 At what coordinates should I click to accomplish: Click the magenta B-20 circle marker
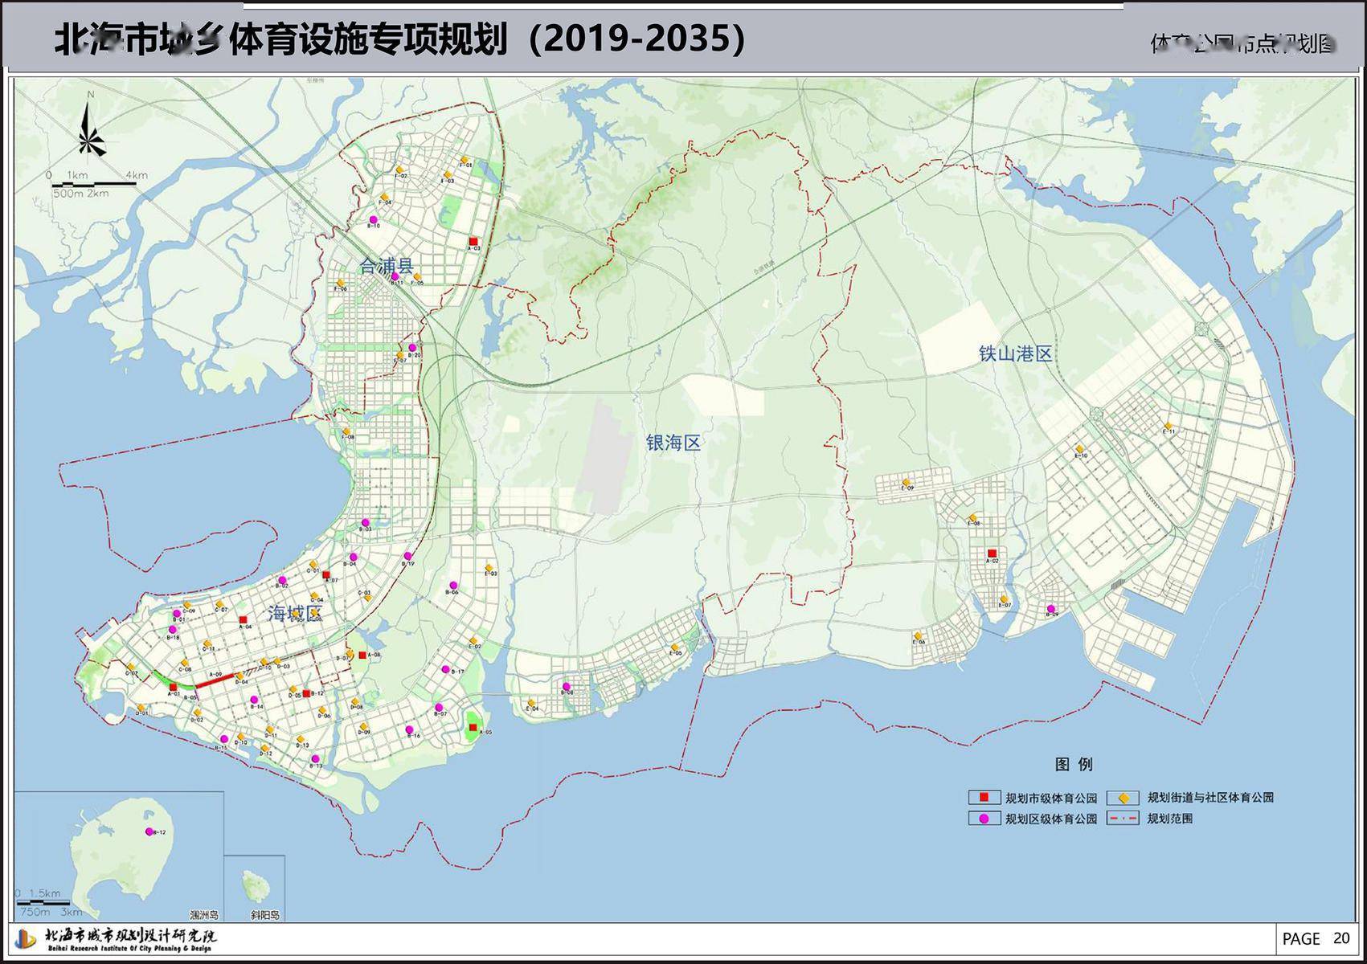click(413, 348)
